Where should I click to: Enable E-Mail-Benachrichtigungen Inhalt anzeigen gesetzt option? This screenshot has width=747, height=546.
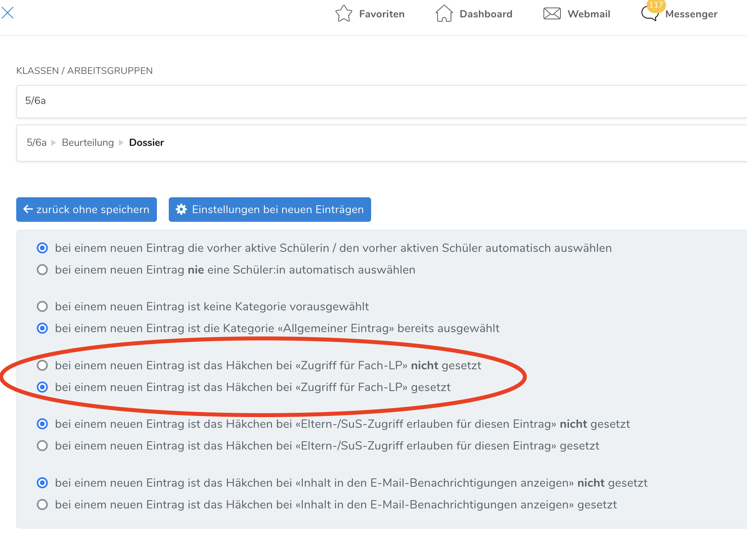[x=42, y=505]
